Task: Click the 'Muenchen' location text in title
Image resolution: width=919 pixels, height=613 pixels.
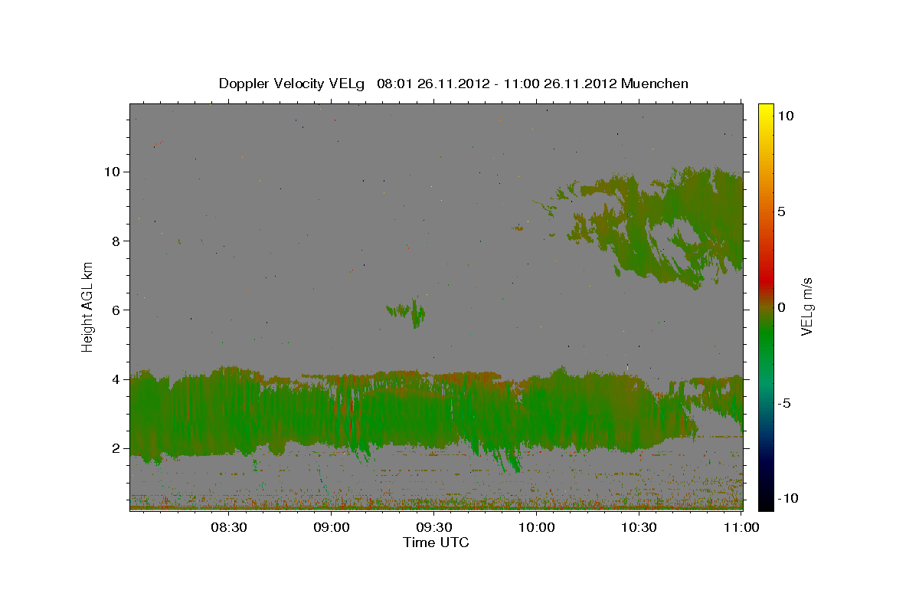Action: pyautogui.click(x=655, y=84)
